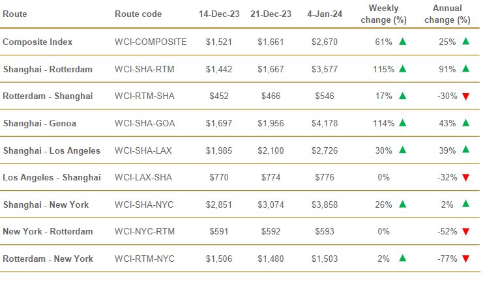This screenshot has height=282, width=485.
Task: Click the WCI-SHA-GOA route code
Action: pyautogui.click(x=145, y=124)
